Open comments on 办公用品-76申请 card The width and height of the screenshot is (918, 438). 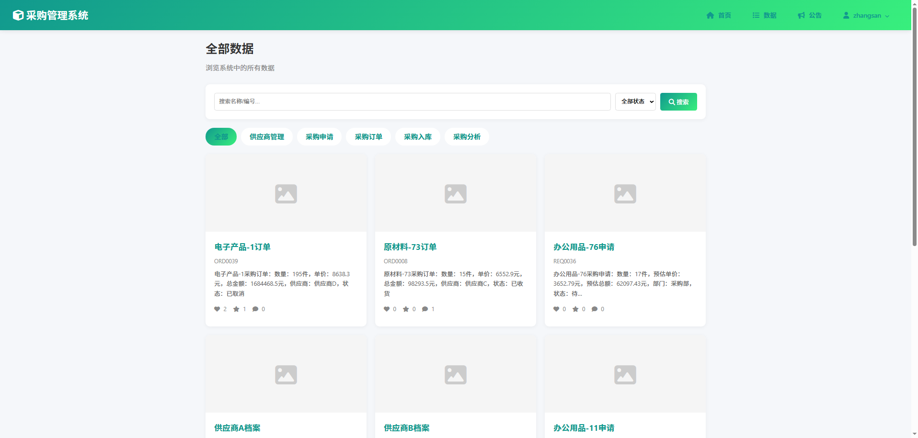pyautogui.click(x=595, y=309)
